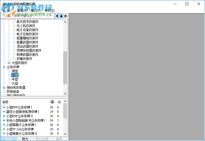The image size is (205, 141).
Task: Click the icon beside 小型等离子立体炸弹 I
Action: click(4, 125)
